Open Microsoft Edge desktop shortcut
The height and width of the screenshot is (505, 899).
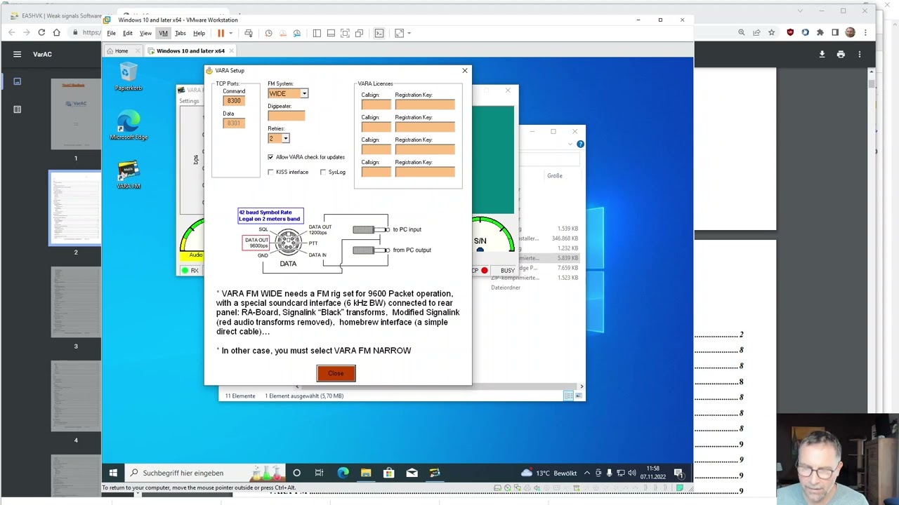click(x=129, y=126)
